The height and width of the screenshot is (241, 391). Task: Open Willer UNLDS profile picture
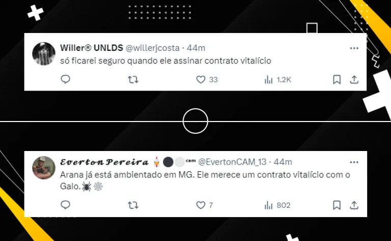click(44, 53)
